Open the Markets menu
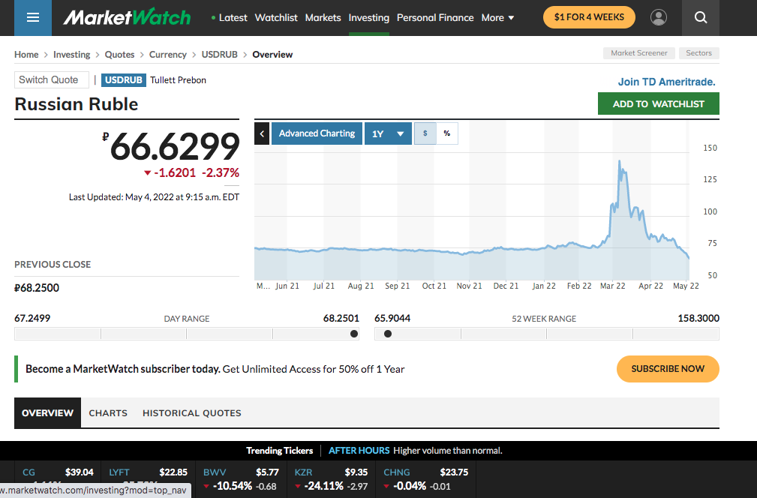The height and width of the screenshot is (498, 757). pyautogui.click(x=323, y=18)
